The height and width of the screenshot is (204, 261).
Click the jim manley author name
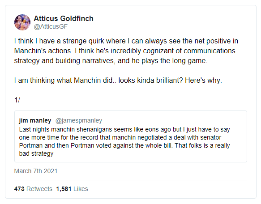pos(35,120)
